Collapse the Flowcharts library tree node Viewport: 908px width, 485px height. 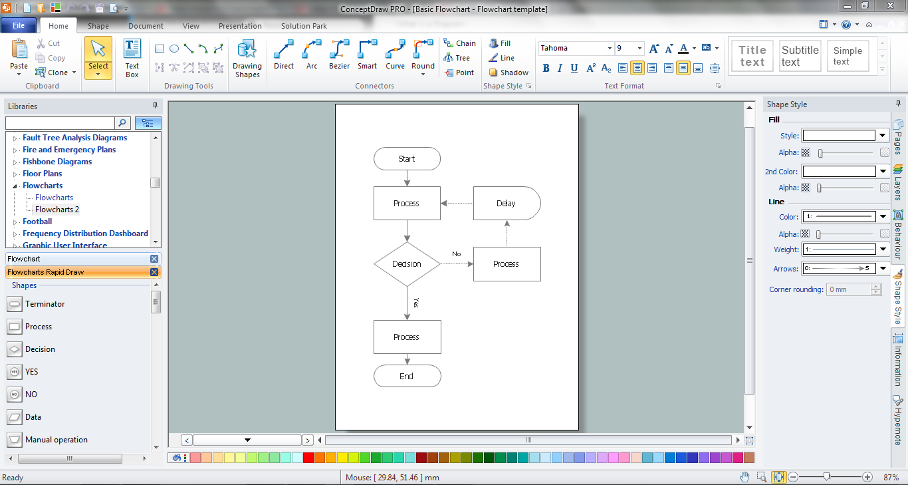tap(15, 186)
